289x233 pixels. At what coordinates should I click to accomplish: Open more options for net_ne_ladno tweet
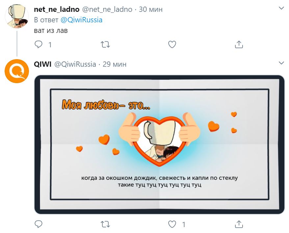tap(281, 8)
